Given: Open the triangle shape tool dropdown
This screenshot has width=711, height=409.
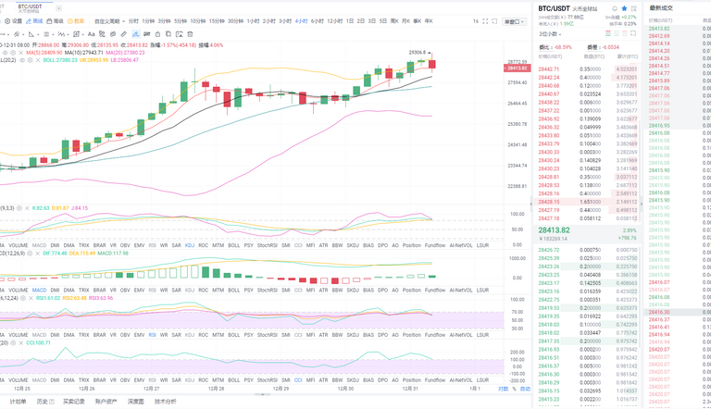Looking at the screenshot, I should point(32,34).
